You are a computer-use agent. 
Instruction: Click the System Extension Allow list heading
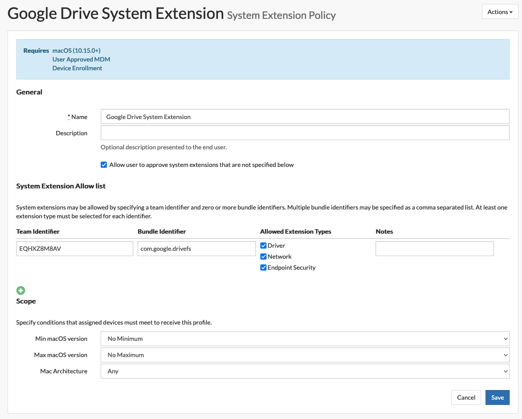[61, 186]
